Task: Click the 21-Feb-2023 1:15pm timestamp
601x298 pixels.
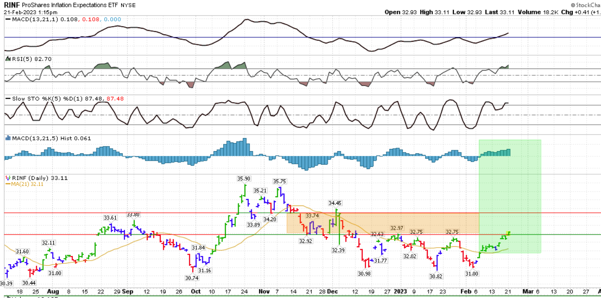Action: [x=31, y=12]
